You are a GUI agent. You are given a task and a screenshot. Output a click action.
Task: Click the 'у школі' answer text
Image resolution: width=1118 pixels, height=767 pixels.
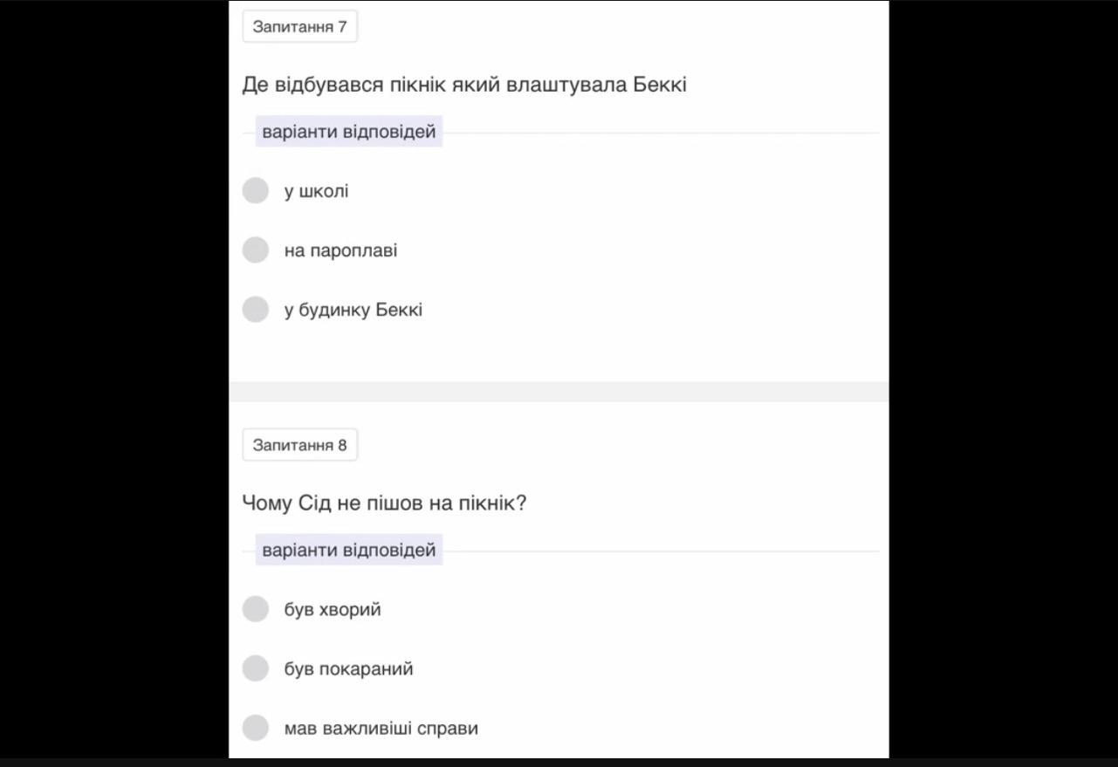point(316,191)
